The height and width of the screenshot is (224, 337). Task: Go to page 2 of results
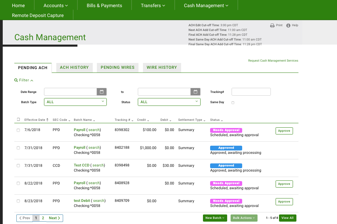click(43, 218)
